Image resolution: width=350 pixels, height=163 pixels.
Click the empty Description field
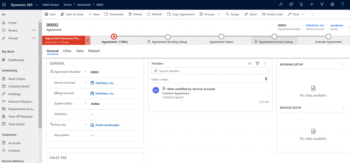[115, 135]
